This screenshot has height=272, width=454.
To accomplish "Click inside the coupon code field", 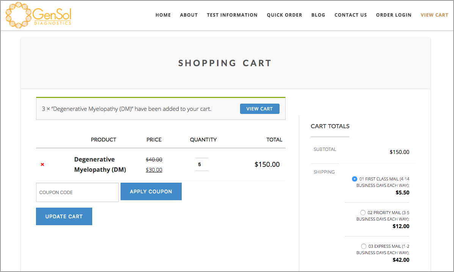I will coord(77,192).
